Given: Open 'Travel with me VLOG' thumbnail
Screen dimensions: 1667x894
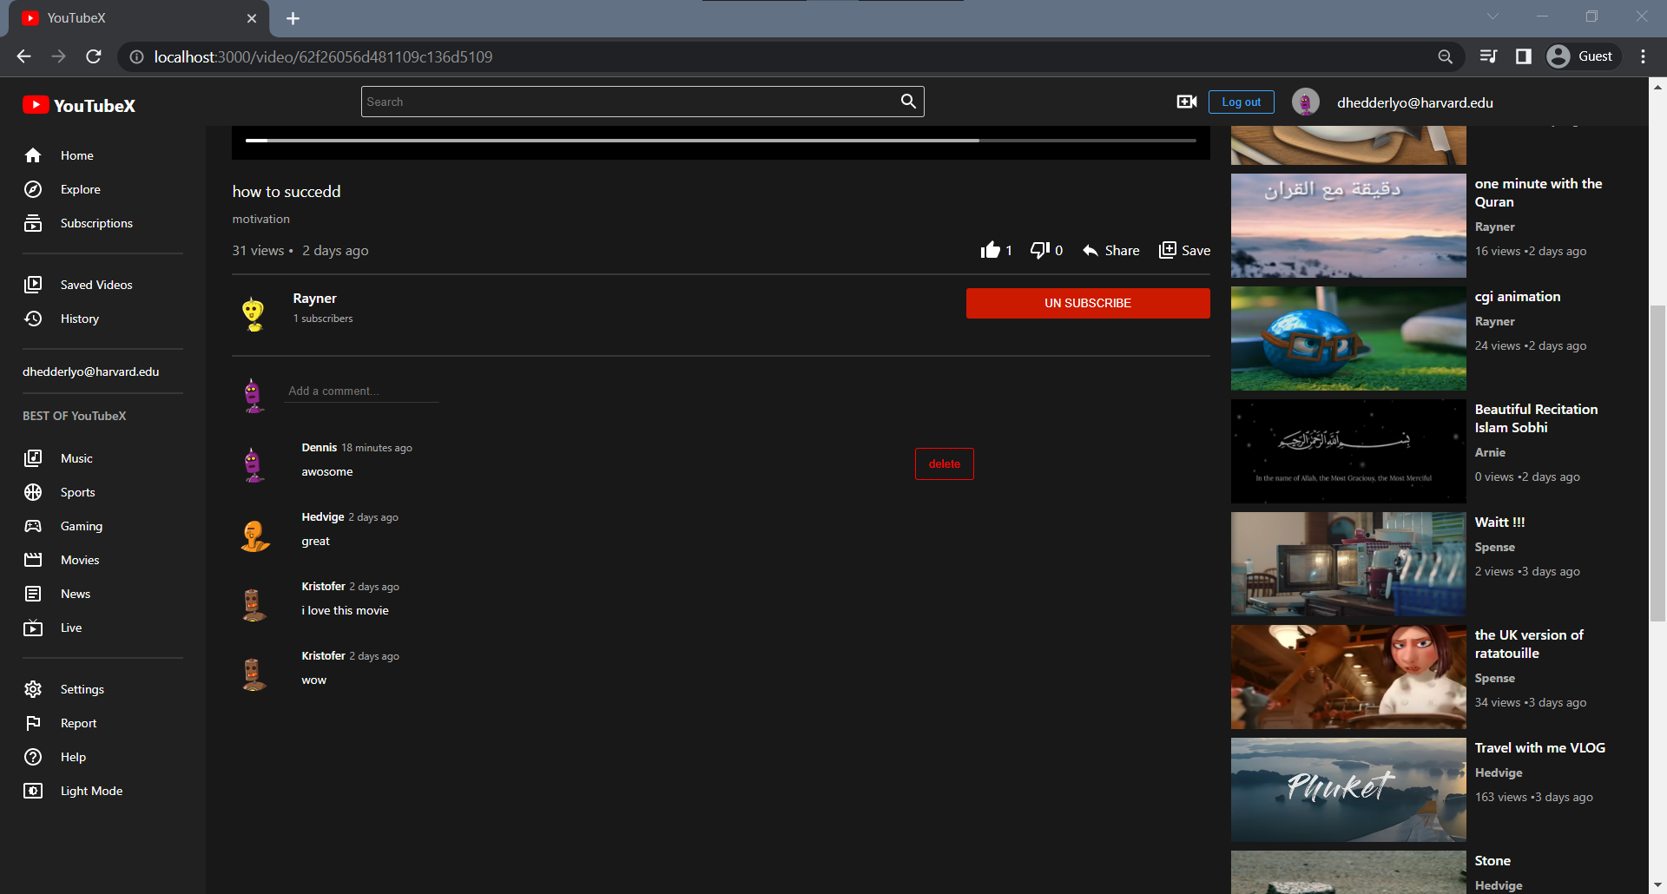Looking at the screenshot, I should pos(1348,790).
